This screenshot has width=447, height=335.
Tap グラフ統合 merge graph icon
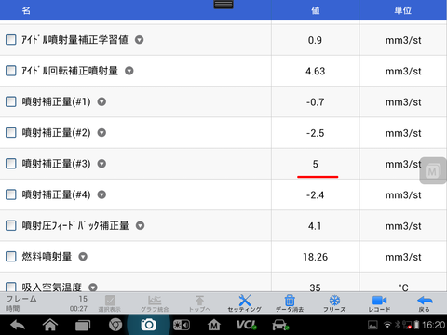(x=155, y=303)
